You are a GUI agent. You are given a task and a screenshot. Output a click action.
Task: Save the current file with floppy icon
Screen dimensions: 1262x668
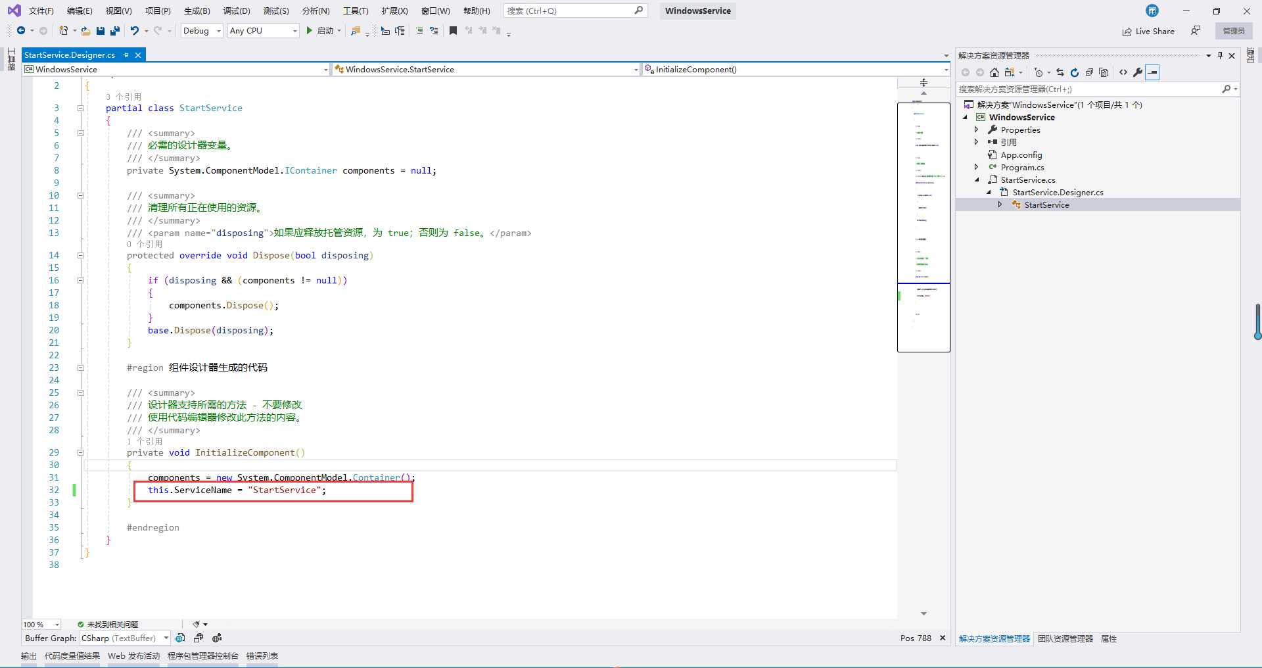101,31
